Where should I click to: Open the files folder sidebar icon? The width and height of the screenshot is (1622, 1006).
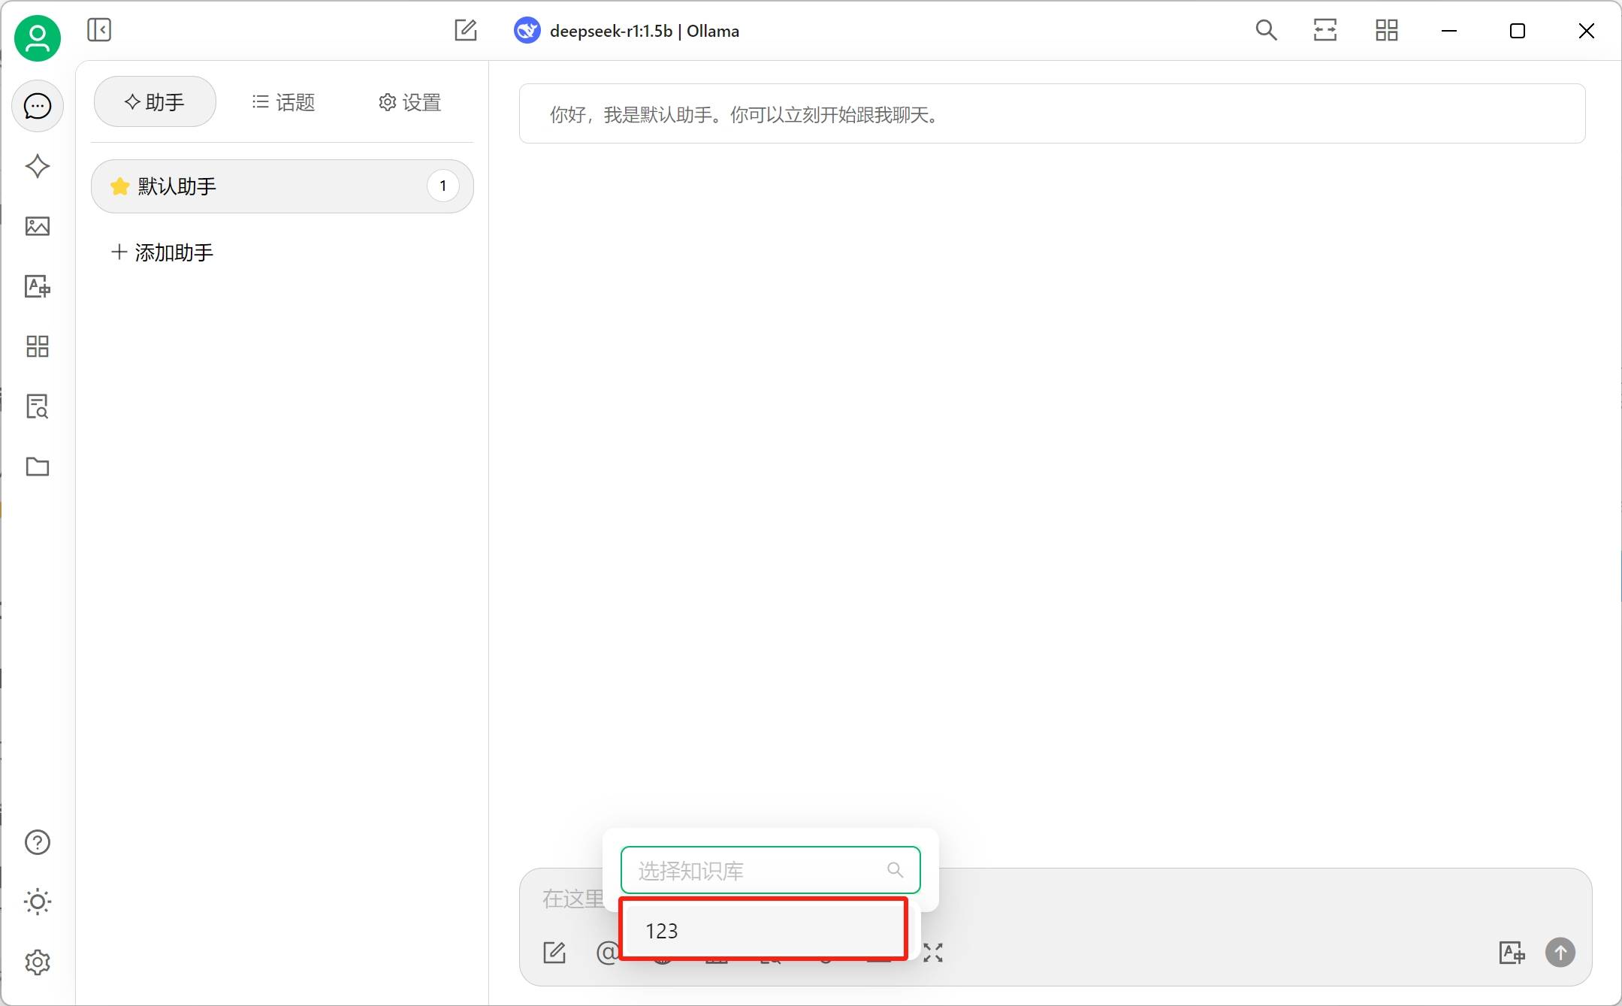[x=37, y=467]
